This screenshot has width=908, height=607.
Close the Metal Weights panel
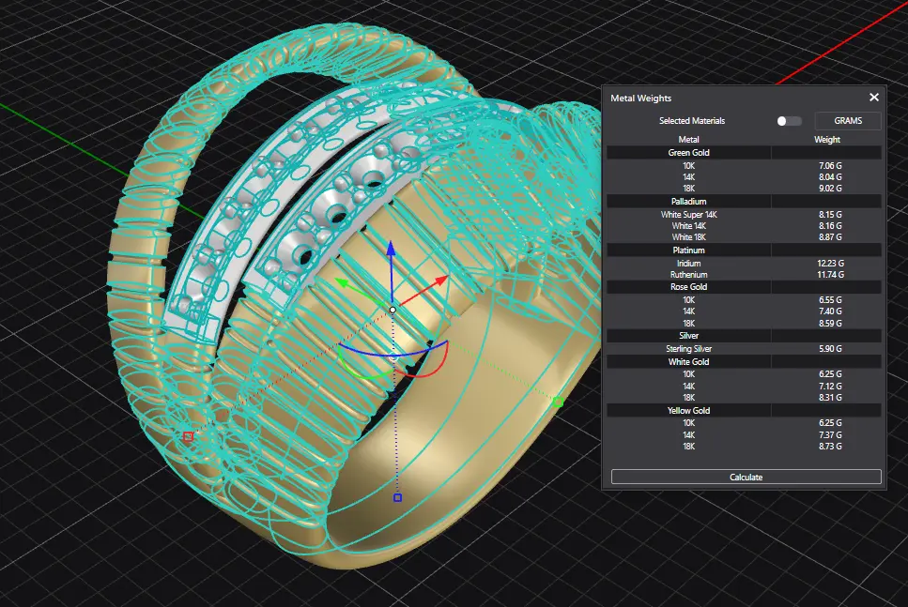click(874, 98)
